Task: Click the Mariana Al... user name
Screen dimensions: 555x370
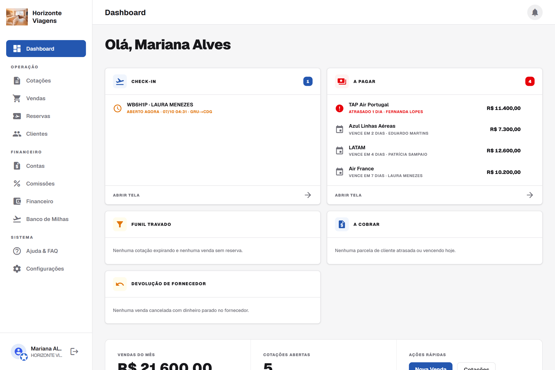Action: click(x=46, y=349)
